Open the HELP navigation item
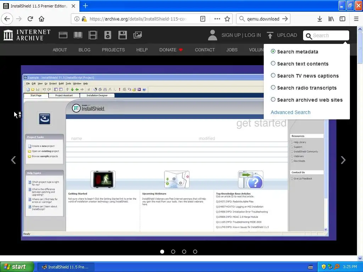Viewport: 363px width, 272px height. [142, 50]
